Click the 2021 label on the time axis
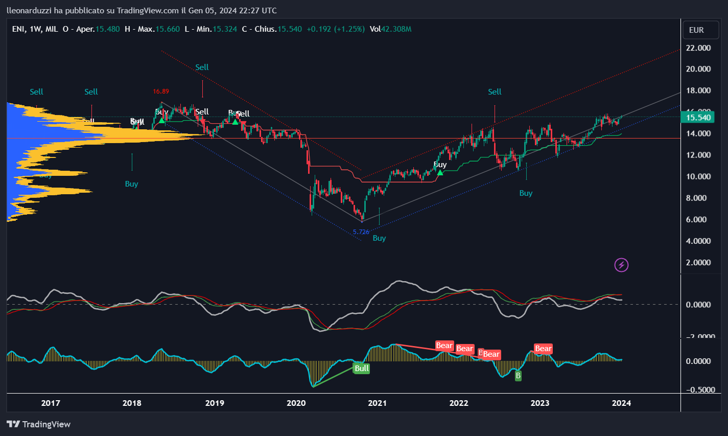This screenshot has width=728, height=436. click(x=378, y=403)
